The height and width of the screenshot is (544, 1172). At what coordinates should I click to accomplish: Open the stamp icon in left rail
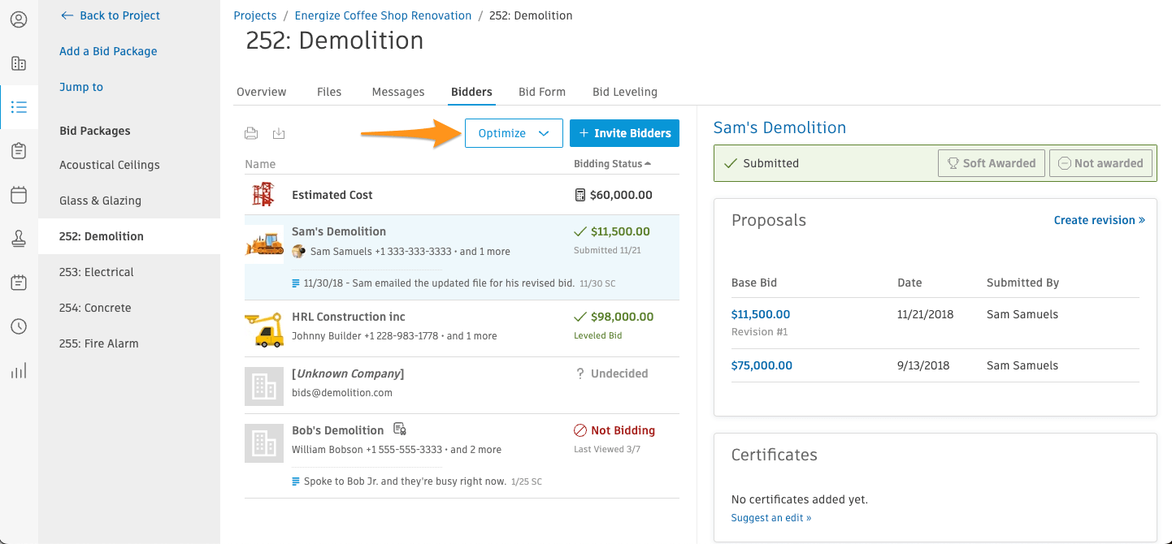point(19,239)
